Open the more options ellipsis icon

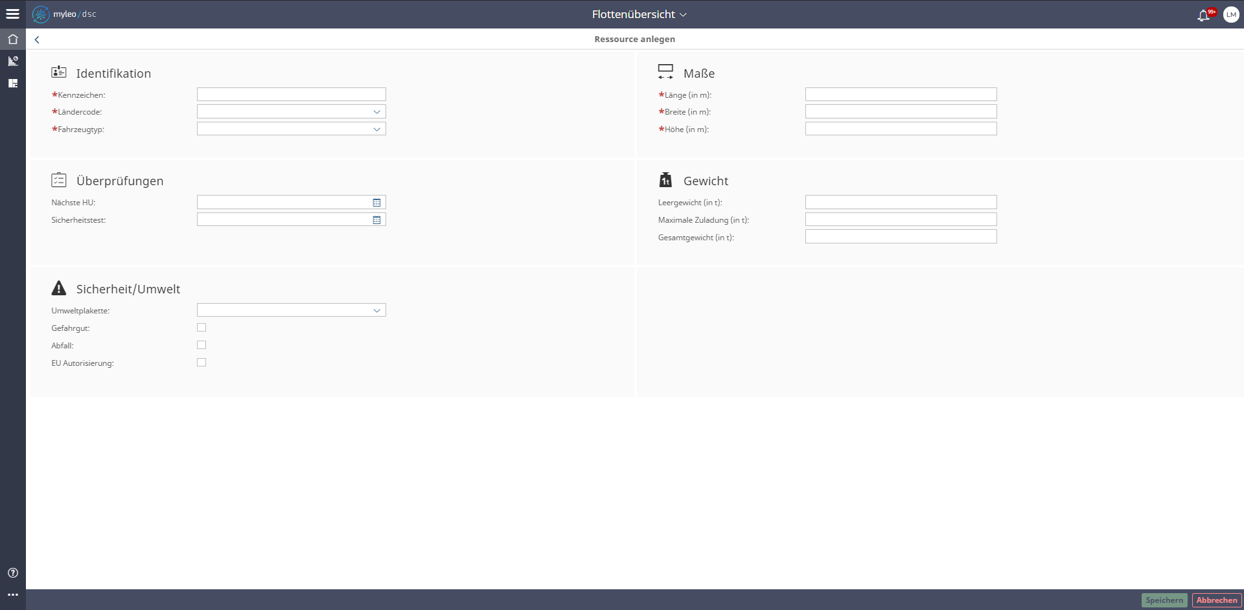[12, 594]
